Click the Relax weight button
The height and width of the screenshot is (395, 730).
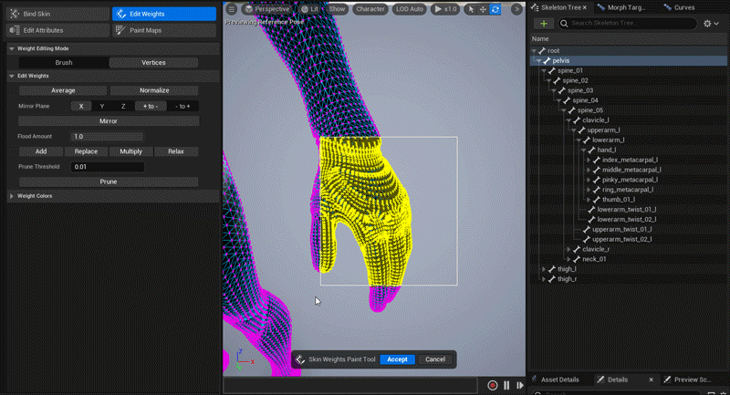click(176, 151)
